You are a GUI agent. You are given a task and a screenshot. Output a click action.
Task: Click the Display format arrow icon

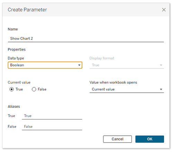click(x=161, y=65)
